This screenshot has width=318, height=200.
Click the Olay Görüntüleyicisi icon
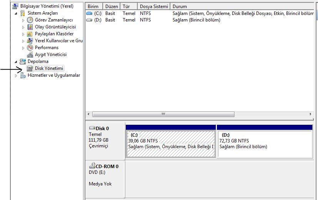point(30,27)
